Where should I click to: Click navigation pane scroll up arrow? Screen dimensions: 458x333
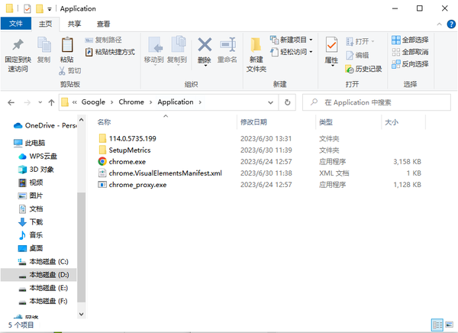click(x=82, y=120)
